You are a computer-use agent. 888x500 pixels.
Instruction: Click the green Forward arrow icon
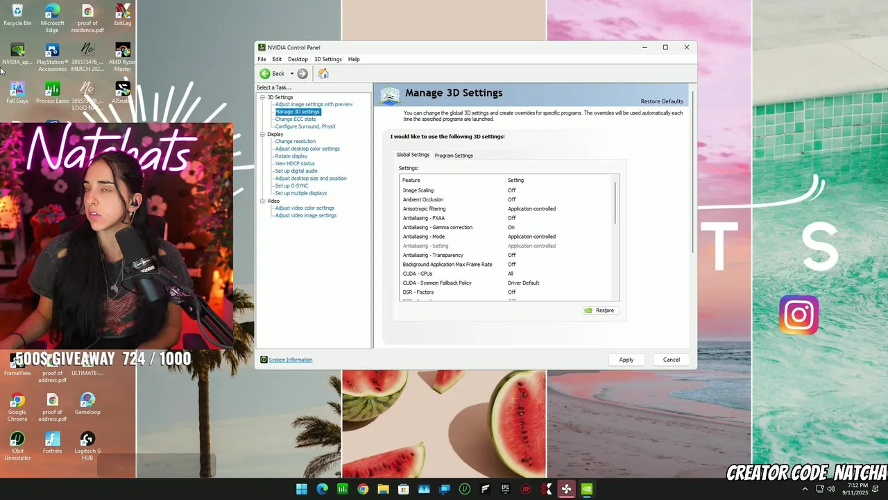click(302, 74)
